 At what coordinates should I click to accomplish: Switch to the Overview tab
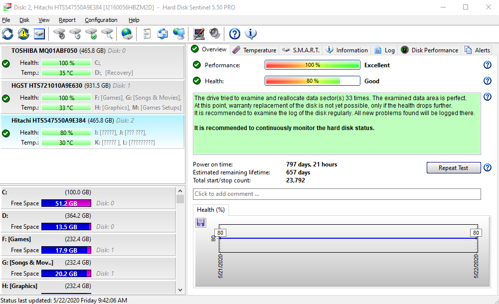tap(209, 49)
